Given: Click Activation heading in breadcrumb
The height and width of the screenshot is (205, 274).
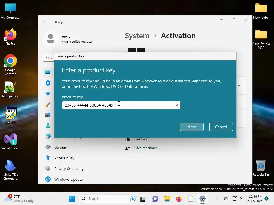Looking at the screenshot, I should pyautogui.click(x=178, y=36).
